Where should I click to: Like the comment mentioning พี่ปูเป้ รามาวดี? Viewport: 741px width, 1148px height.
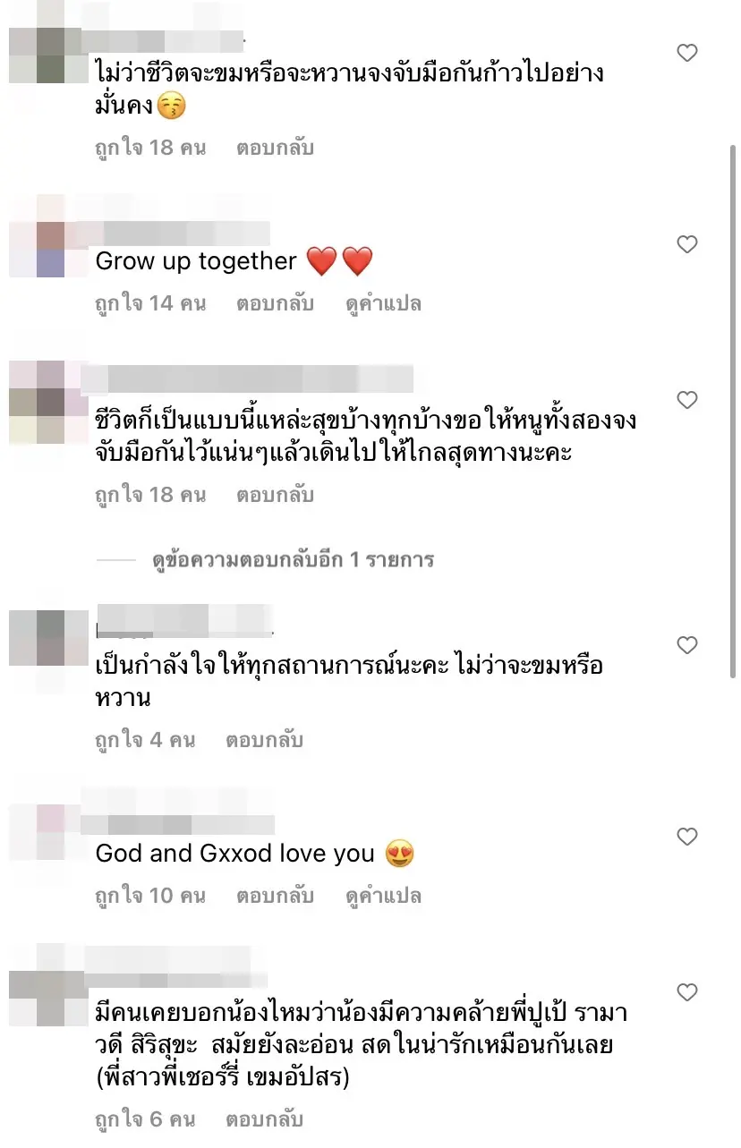coord(686,992)
